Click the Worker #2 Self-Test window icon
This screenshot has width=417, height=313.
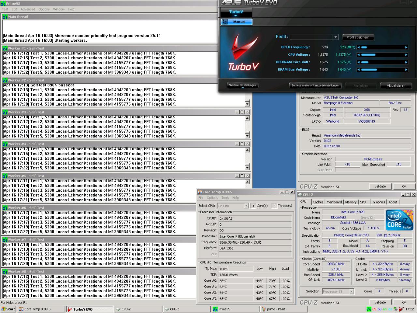point(5,80)
